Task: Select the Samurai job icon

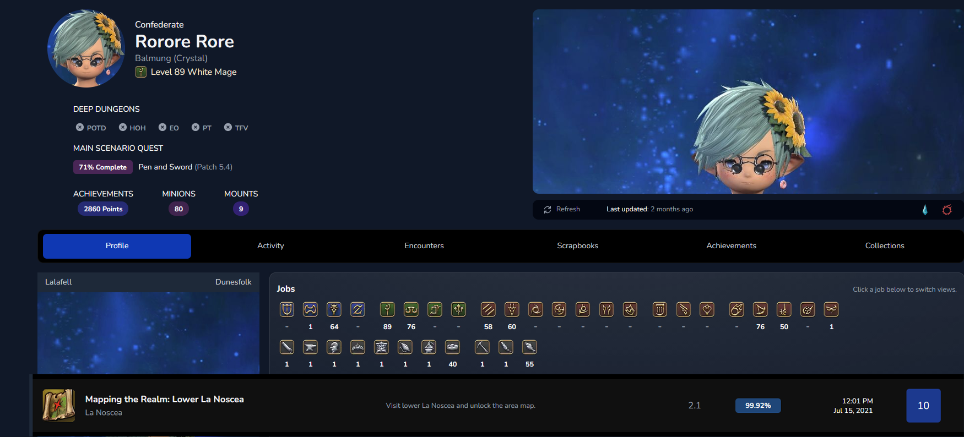Action: pos(560,309)
